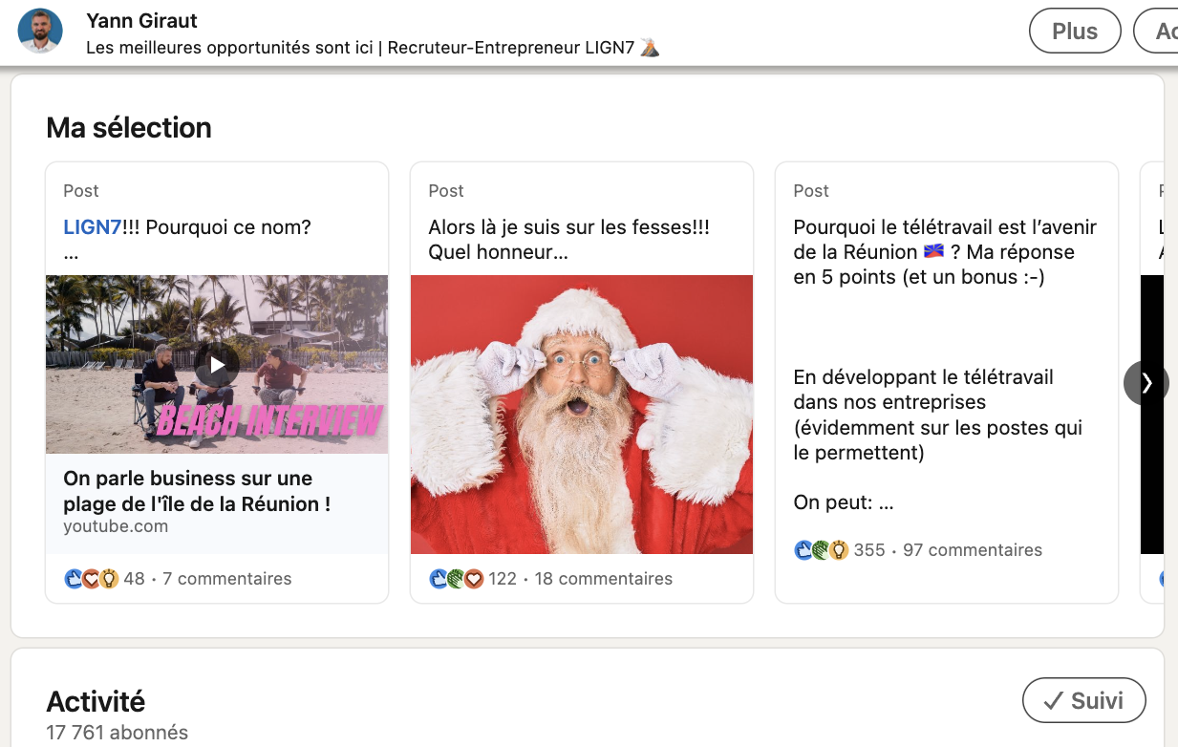Open the Plus options menu
Image resolution: width=1178 pixels, height=747 pixels.
[1075, 31]
